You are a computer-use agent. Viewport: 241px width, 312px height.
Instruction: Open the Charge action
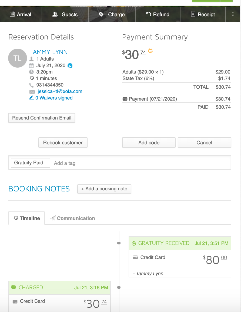[112, 14]
